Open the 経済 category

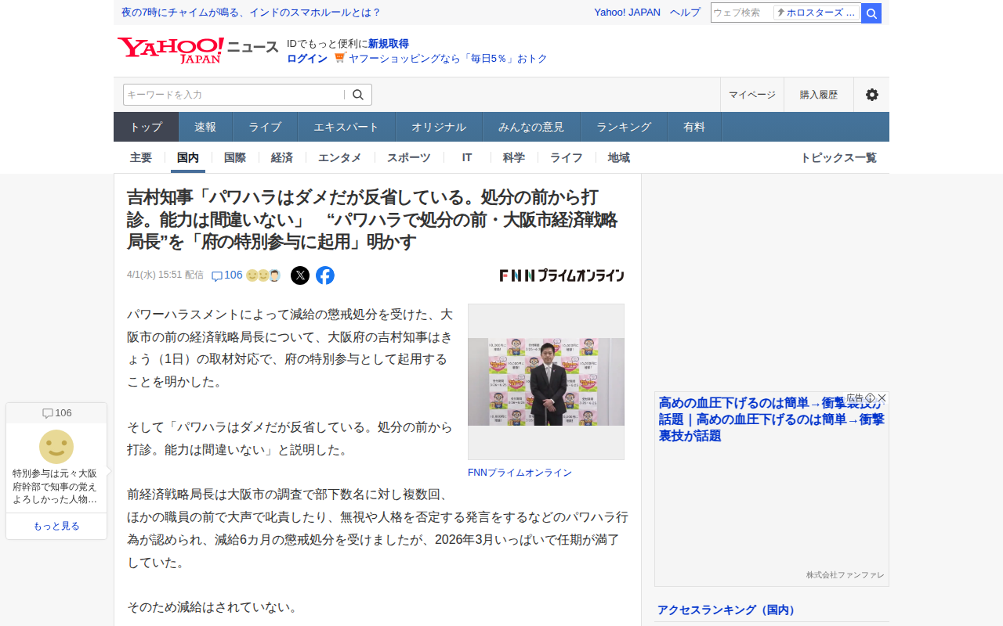(282, 157)
